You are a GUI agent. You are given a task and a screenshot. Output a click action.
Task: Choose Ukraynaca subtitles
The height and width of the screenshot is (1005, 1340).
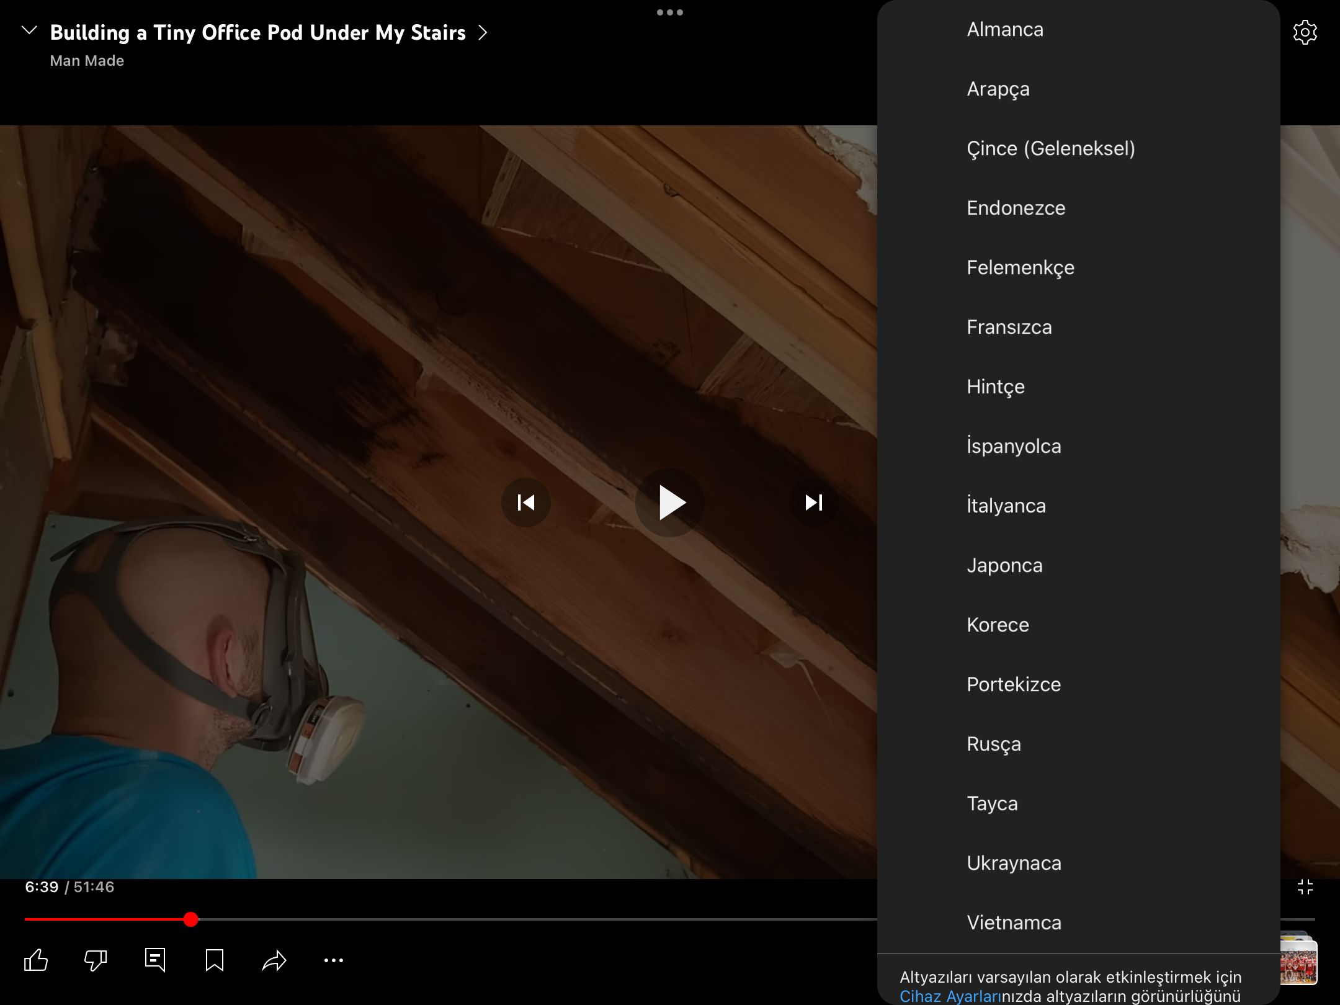click(1079, 863)
